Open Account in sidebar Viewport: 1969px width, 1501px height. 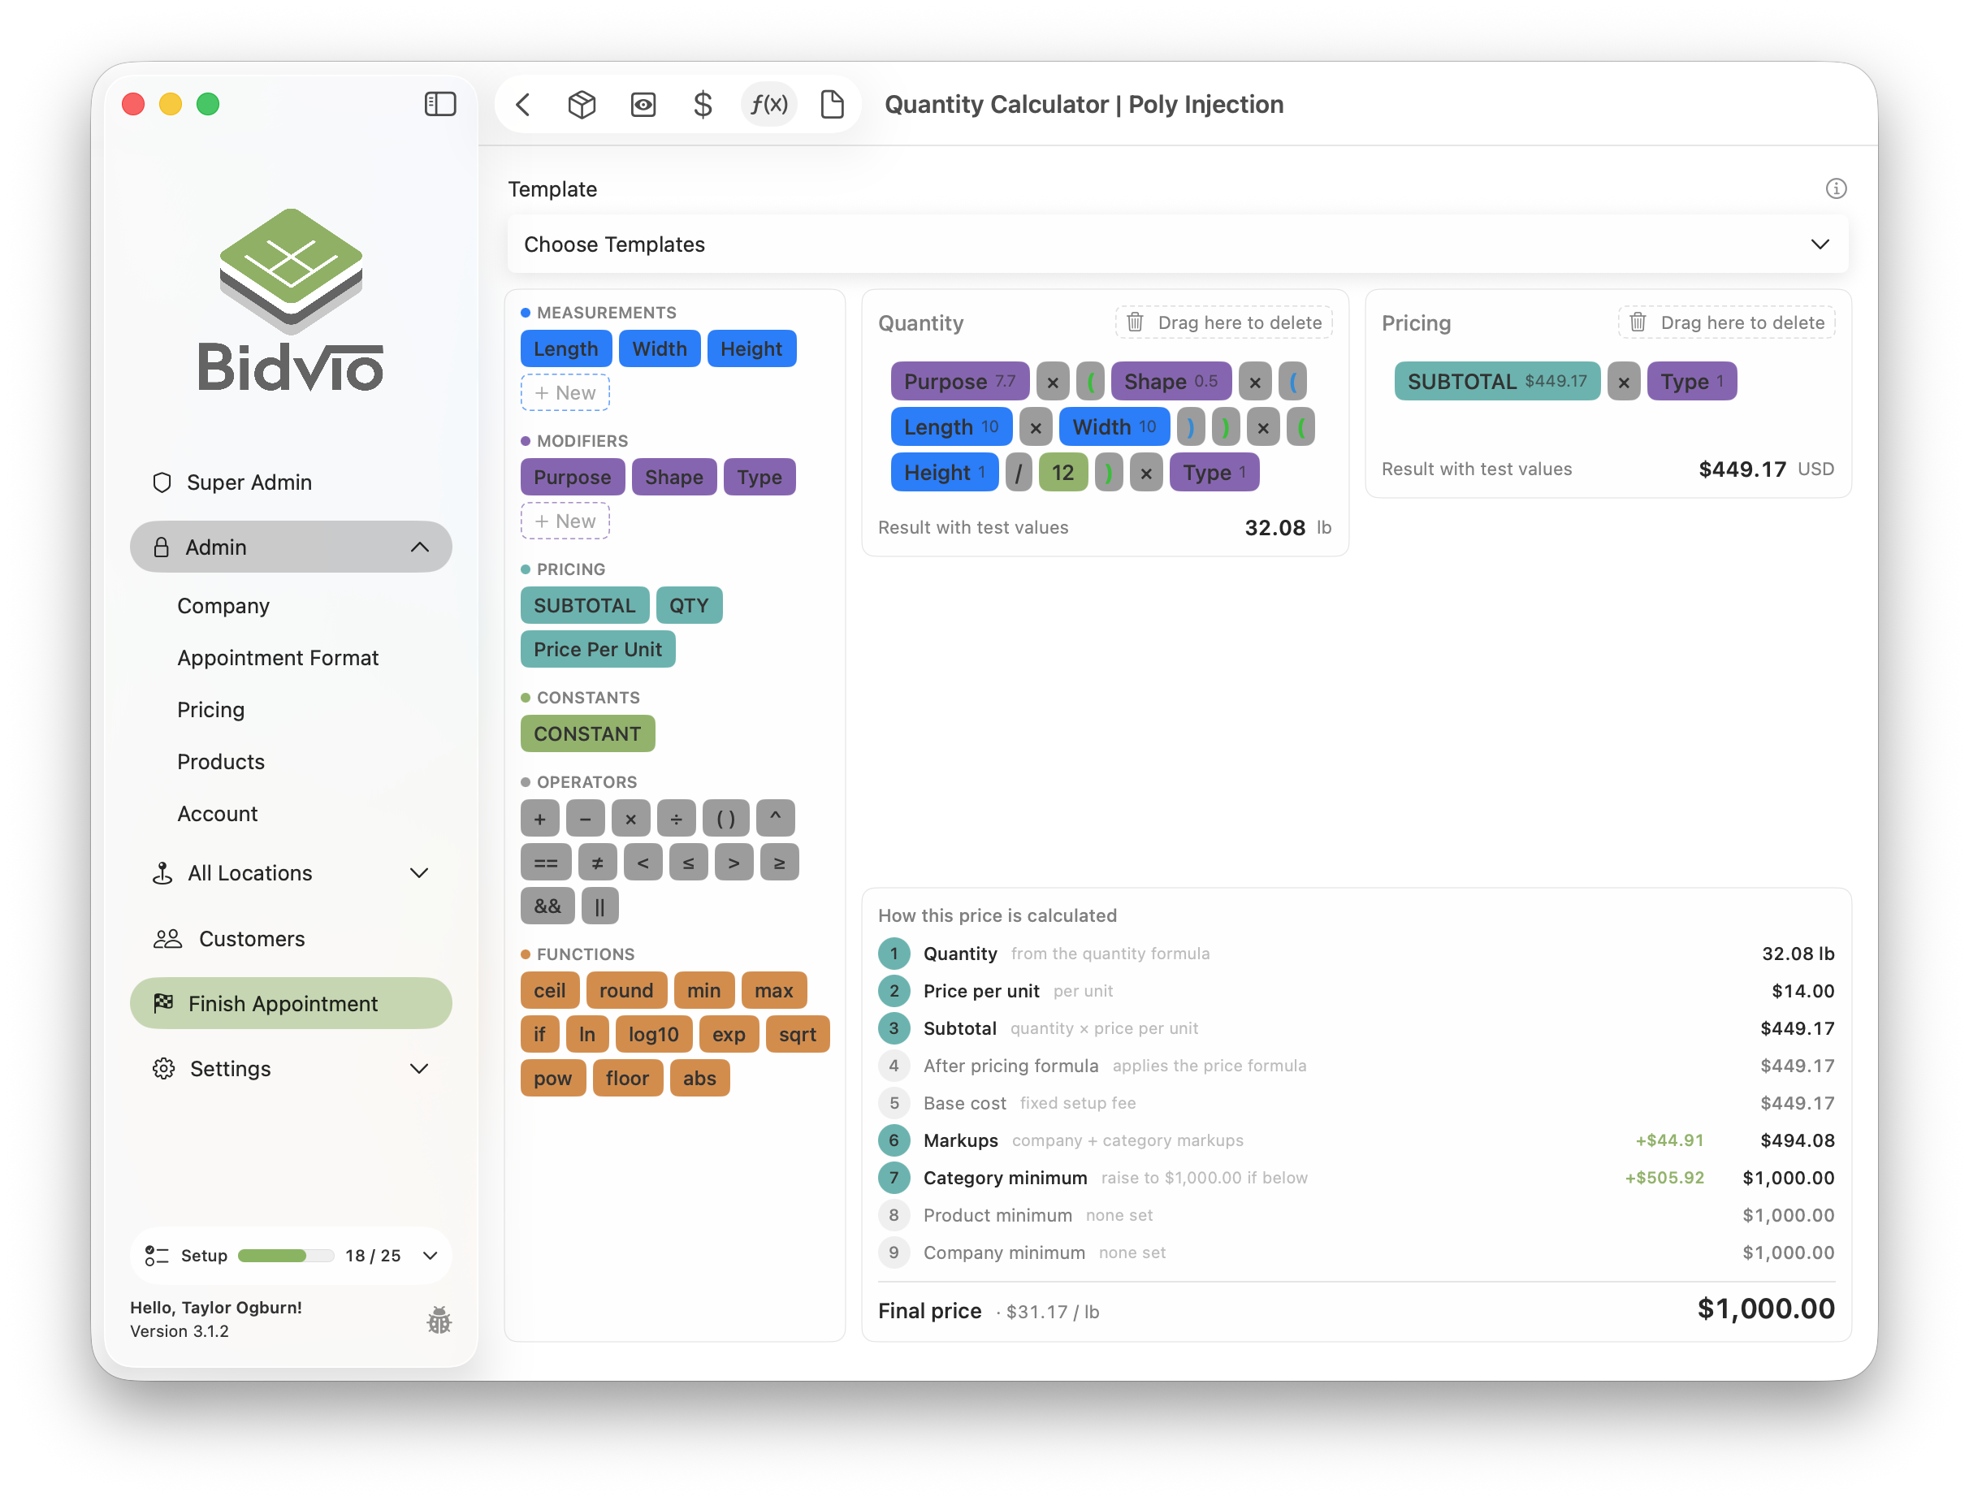click(x=217, y=813)
